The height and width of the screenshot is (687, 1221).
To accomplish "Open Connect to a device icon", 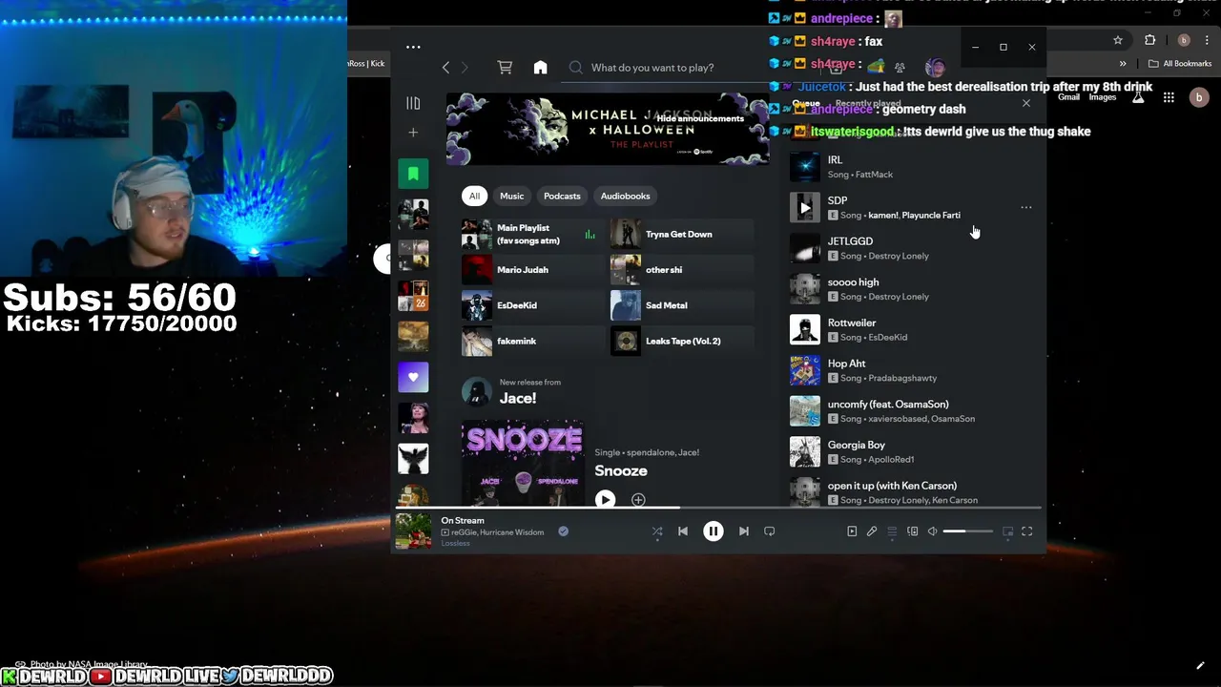I will pos(913,531).
